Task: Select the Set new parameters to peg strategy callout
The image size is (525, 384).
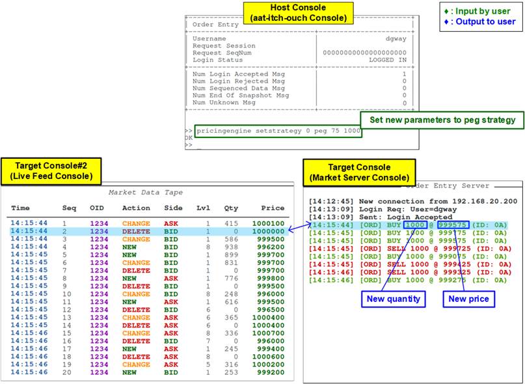Action: tap(438, 120)
